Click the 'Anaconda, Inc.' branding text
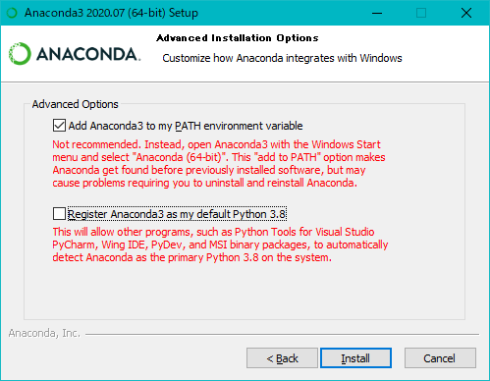This screenshot has width=490, height=381. [44, 333]
